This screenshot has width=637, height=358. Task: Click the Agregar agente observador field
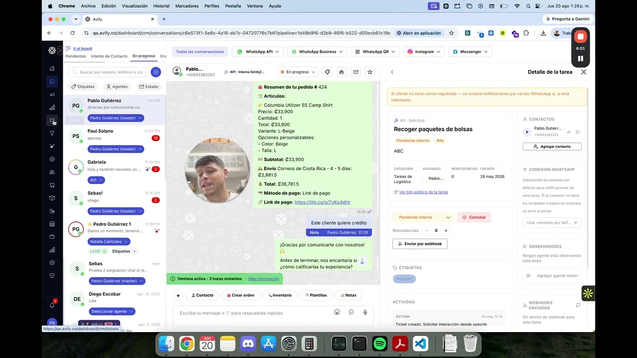pos(552,275)
